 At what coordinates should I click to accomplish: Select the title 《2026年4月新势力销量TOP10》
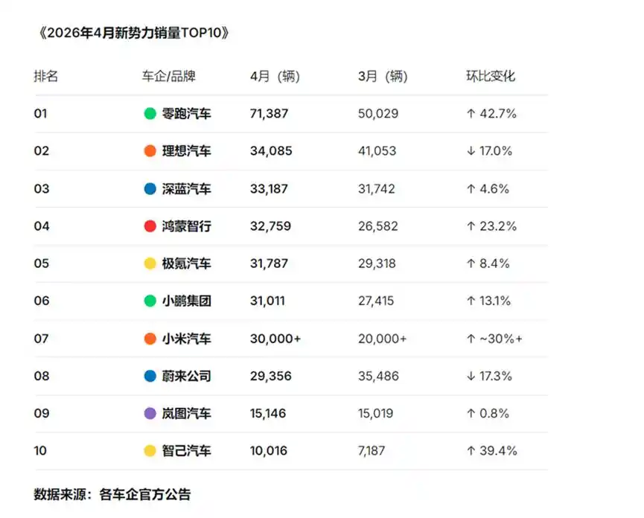[133, 33]
